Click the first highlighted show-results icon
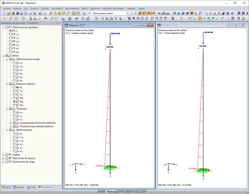 pos(140,13)
